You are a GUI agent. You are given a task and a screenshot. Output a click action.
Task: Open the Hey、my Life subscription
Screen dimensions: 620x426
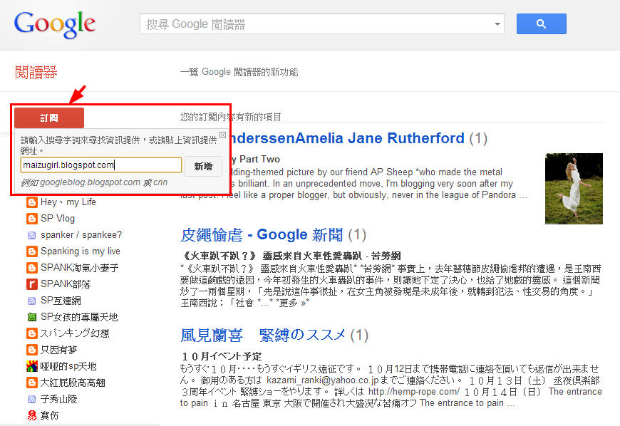(x=68, y=202)
